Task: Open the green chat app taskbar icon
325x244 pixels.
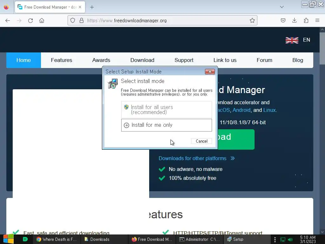Action: coord(25,239)
